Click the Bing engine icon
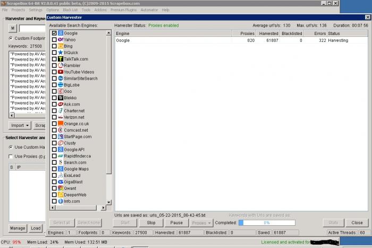The height and width of the screenshot is (248, 372). 61,46
